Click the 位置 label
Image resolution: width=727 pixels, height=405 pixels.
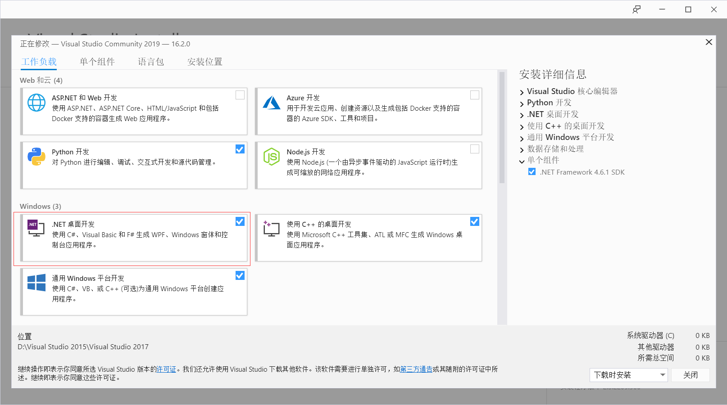pos(25,336)
